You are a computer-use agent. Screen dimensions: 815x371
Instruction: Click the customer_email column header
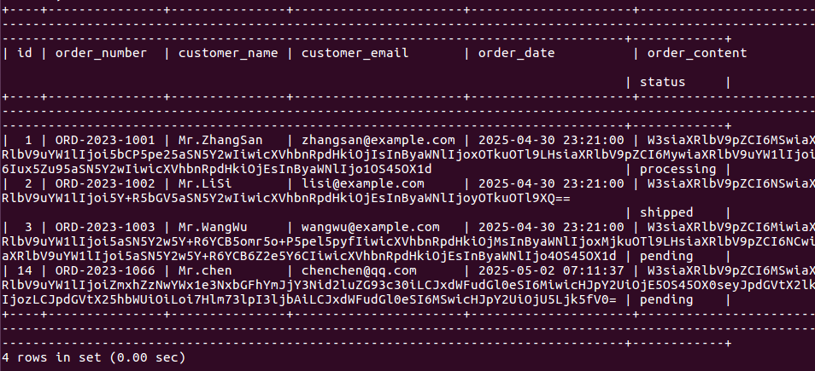[x=355, y=53]
